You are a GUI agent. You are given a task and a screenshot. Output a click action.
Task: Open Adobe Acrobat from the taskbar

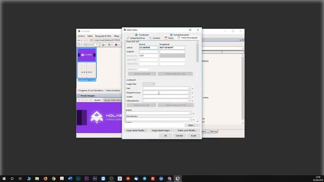click(62, 178)
